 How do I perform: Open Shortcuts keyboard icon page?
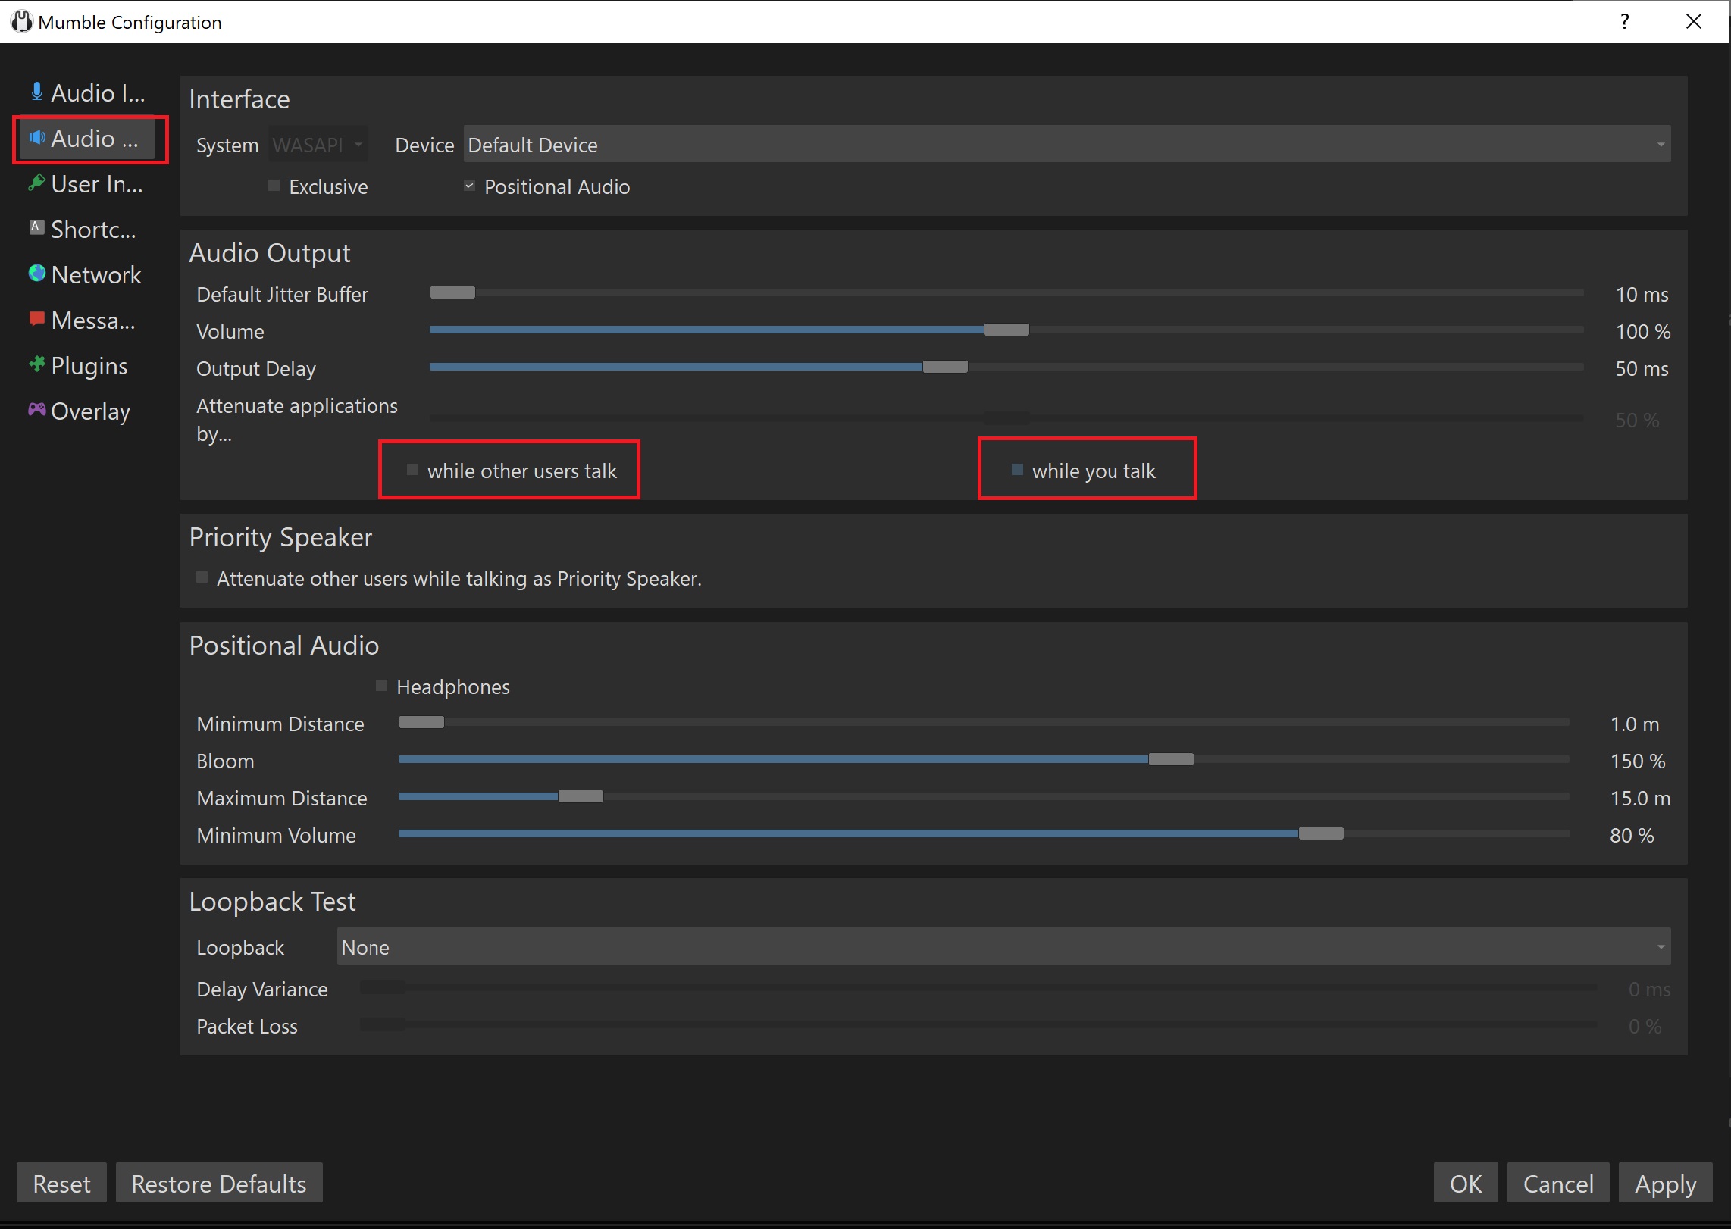pos(36,227)
